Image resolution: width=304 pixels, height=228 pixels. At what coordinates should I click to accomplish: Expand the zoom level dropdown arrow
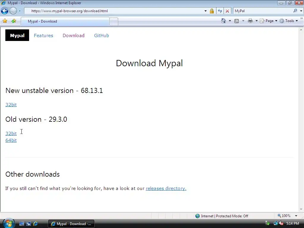[x=296, y=216]
